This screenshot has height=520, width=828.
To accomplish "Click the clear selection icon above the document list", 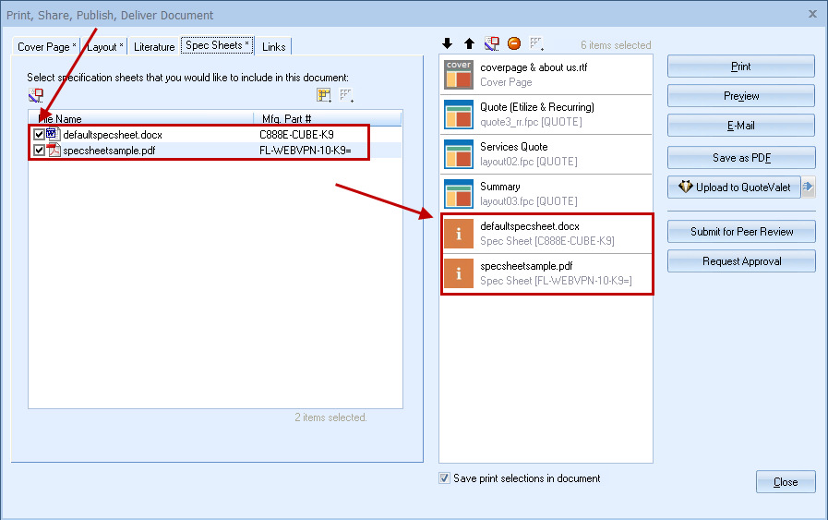I will pos(492,43).
